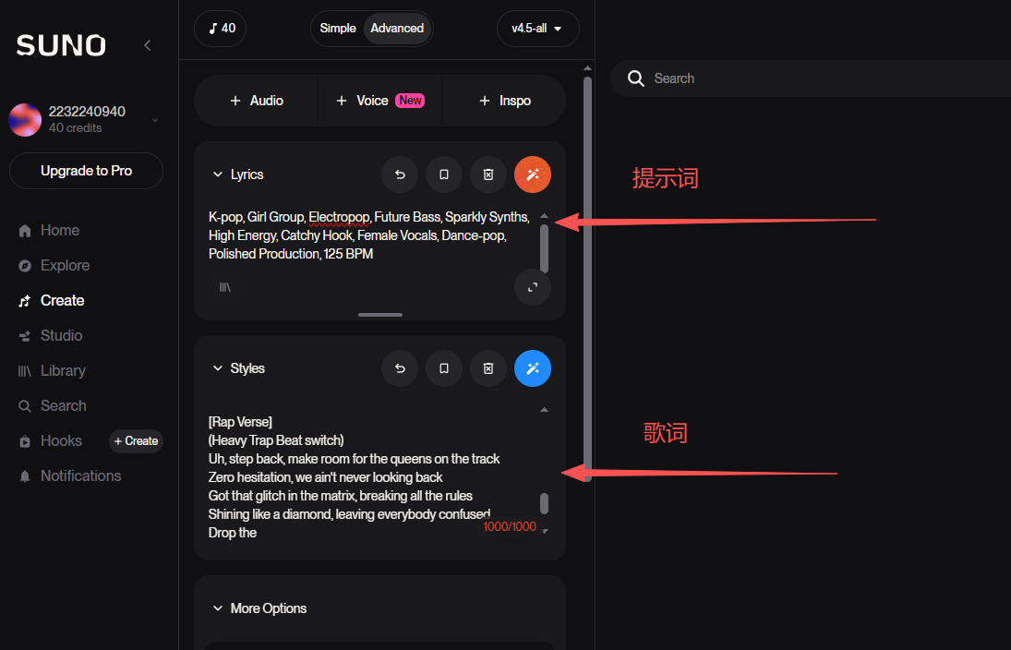Click the Upgrade to Pro button

coord(86,171)
